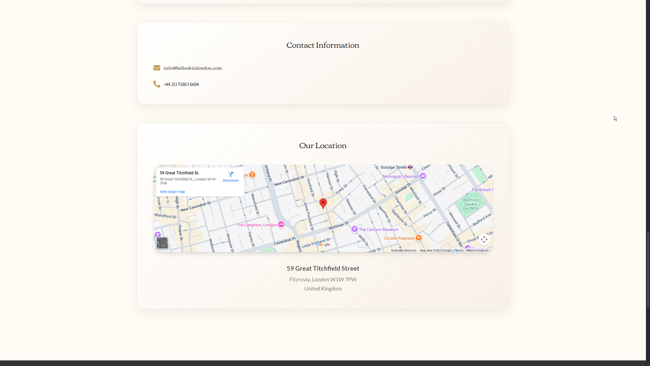This screenshot has height=366, width=650.
Task: Click Bedford Square Gardens map label
Action: pos(470,204)
